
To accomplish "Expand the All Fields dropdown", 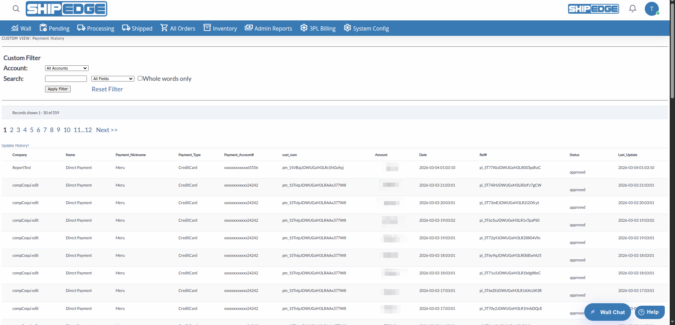I will click(113, 79).
